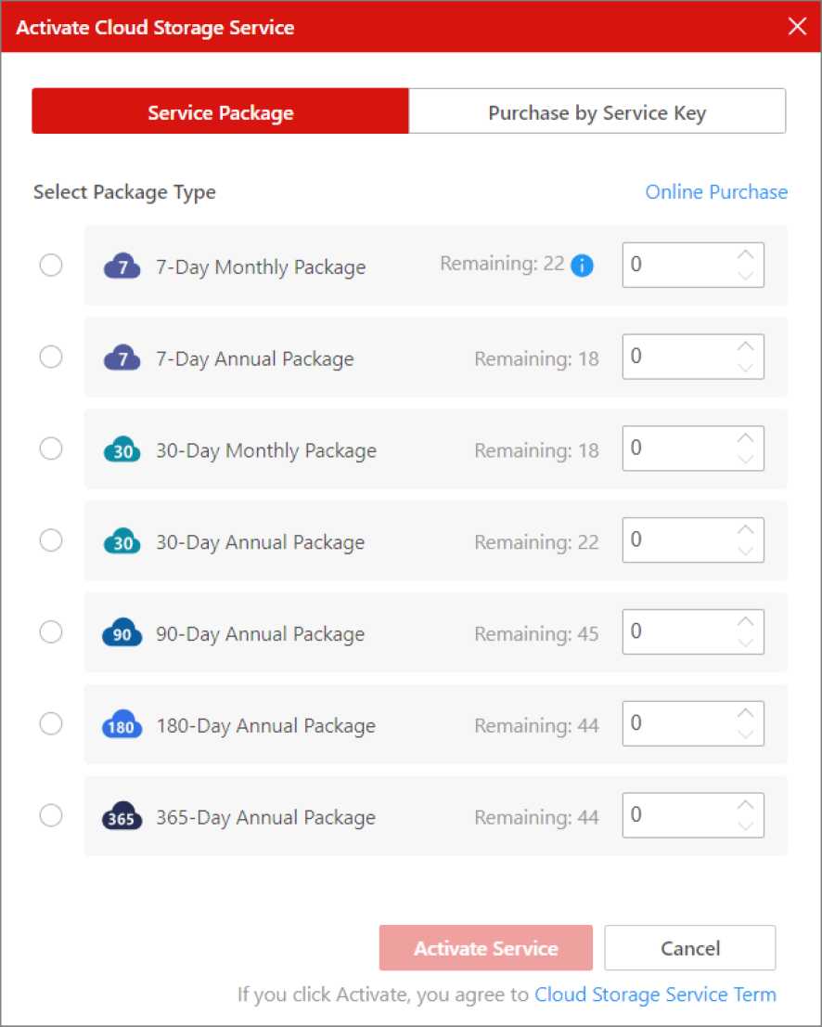Increase the 7-Day Annual Package quantity
Screen dimensions: 822x1027
coord(746,346)
